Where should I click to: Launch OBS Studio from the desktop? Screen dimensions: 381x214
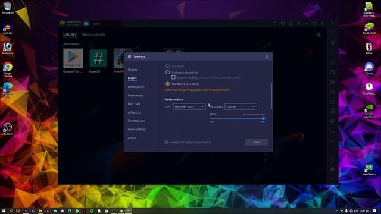pyautogui.click(x=8, y=128)
